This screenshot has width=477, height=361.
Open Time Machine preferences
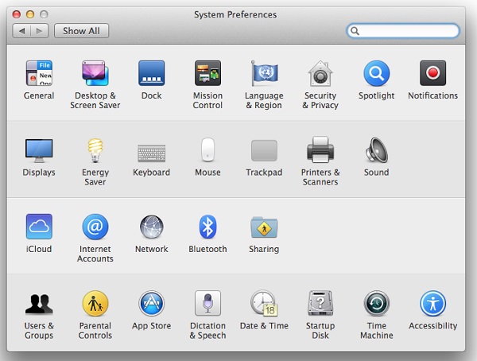point(376,304)
